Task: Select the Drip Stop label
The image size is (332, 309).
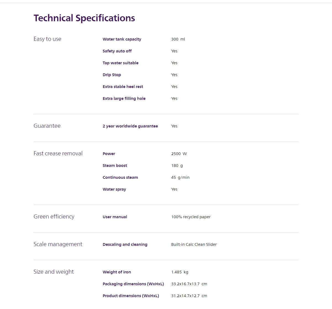Action: (112, 75)
